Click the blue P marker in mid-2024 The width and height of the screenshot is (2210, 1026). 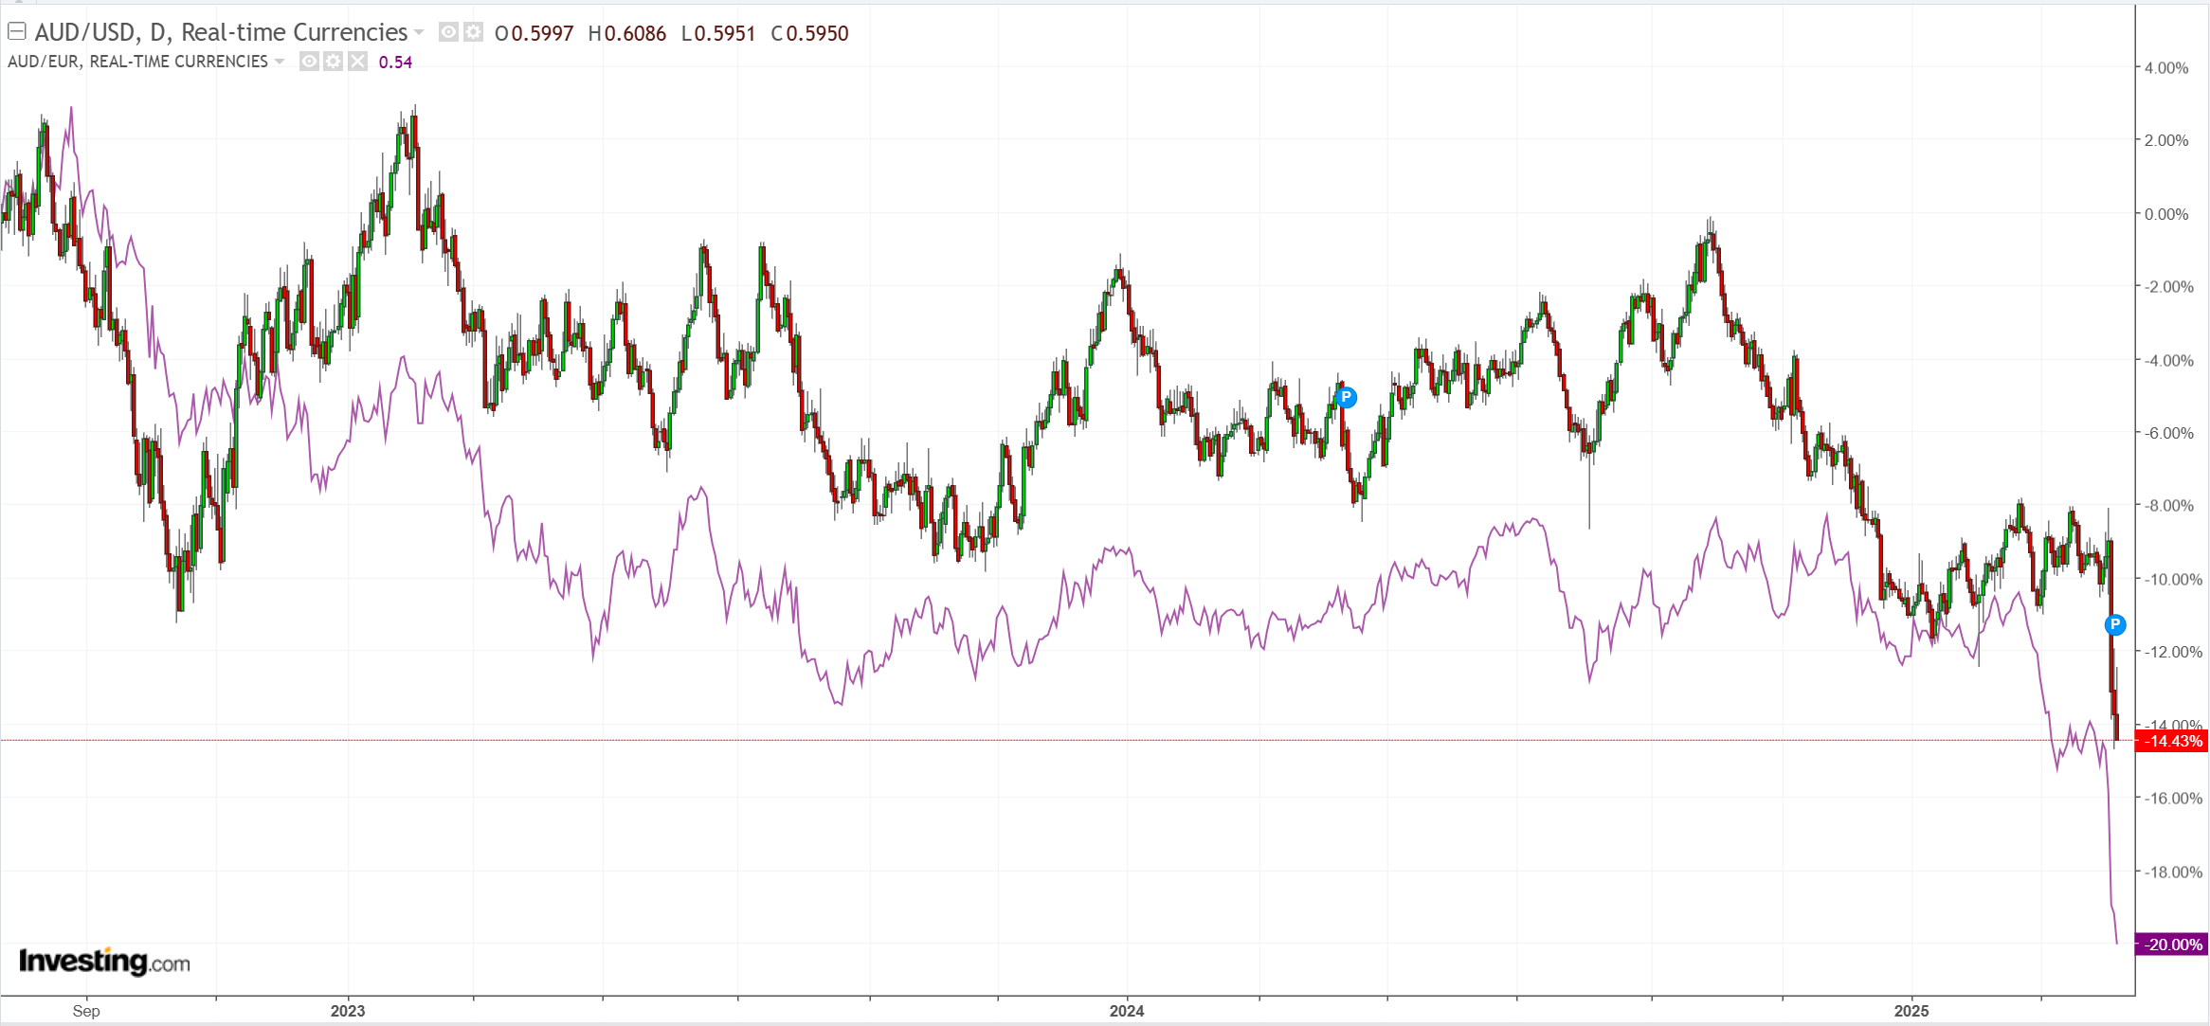1346,397
